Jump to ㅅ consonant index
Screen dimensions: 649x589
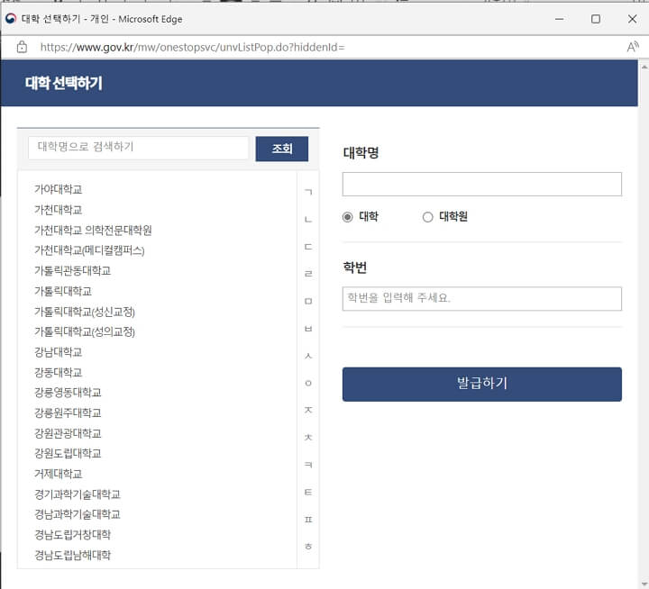coord(308,356)
